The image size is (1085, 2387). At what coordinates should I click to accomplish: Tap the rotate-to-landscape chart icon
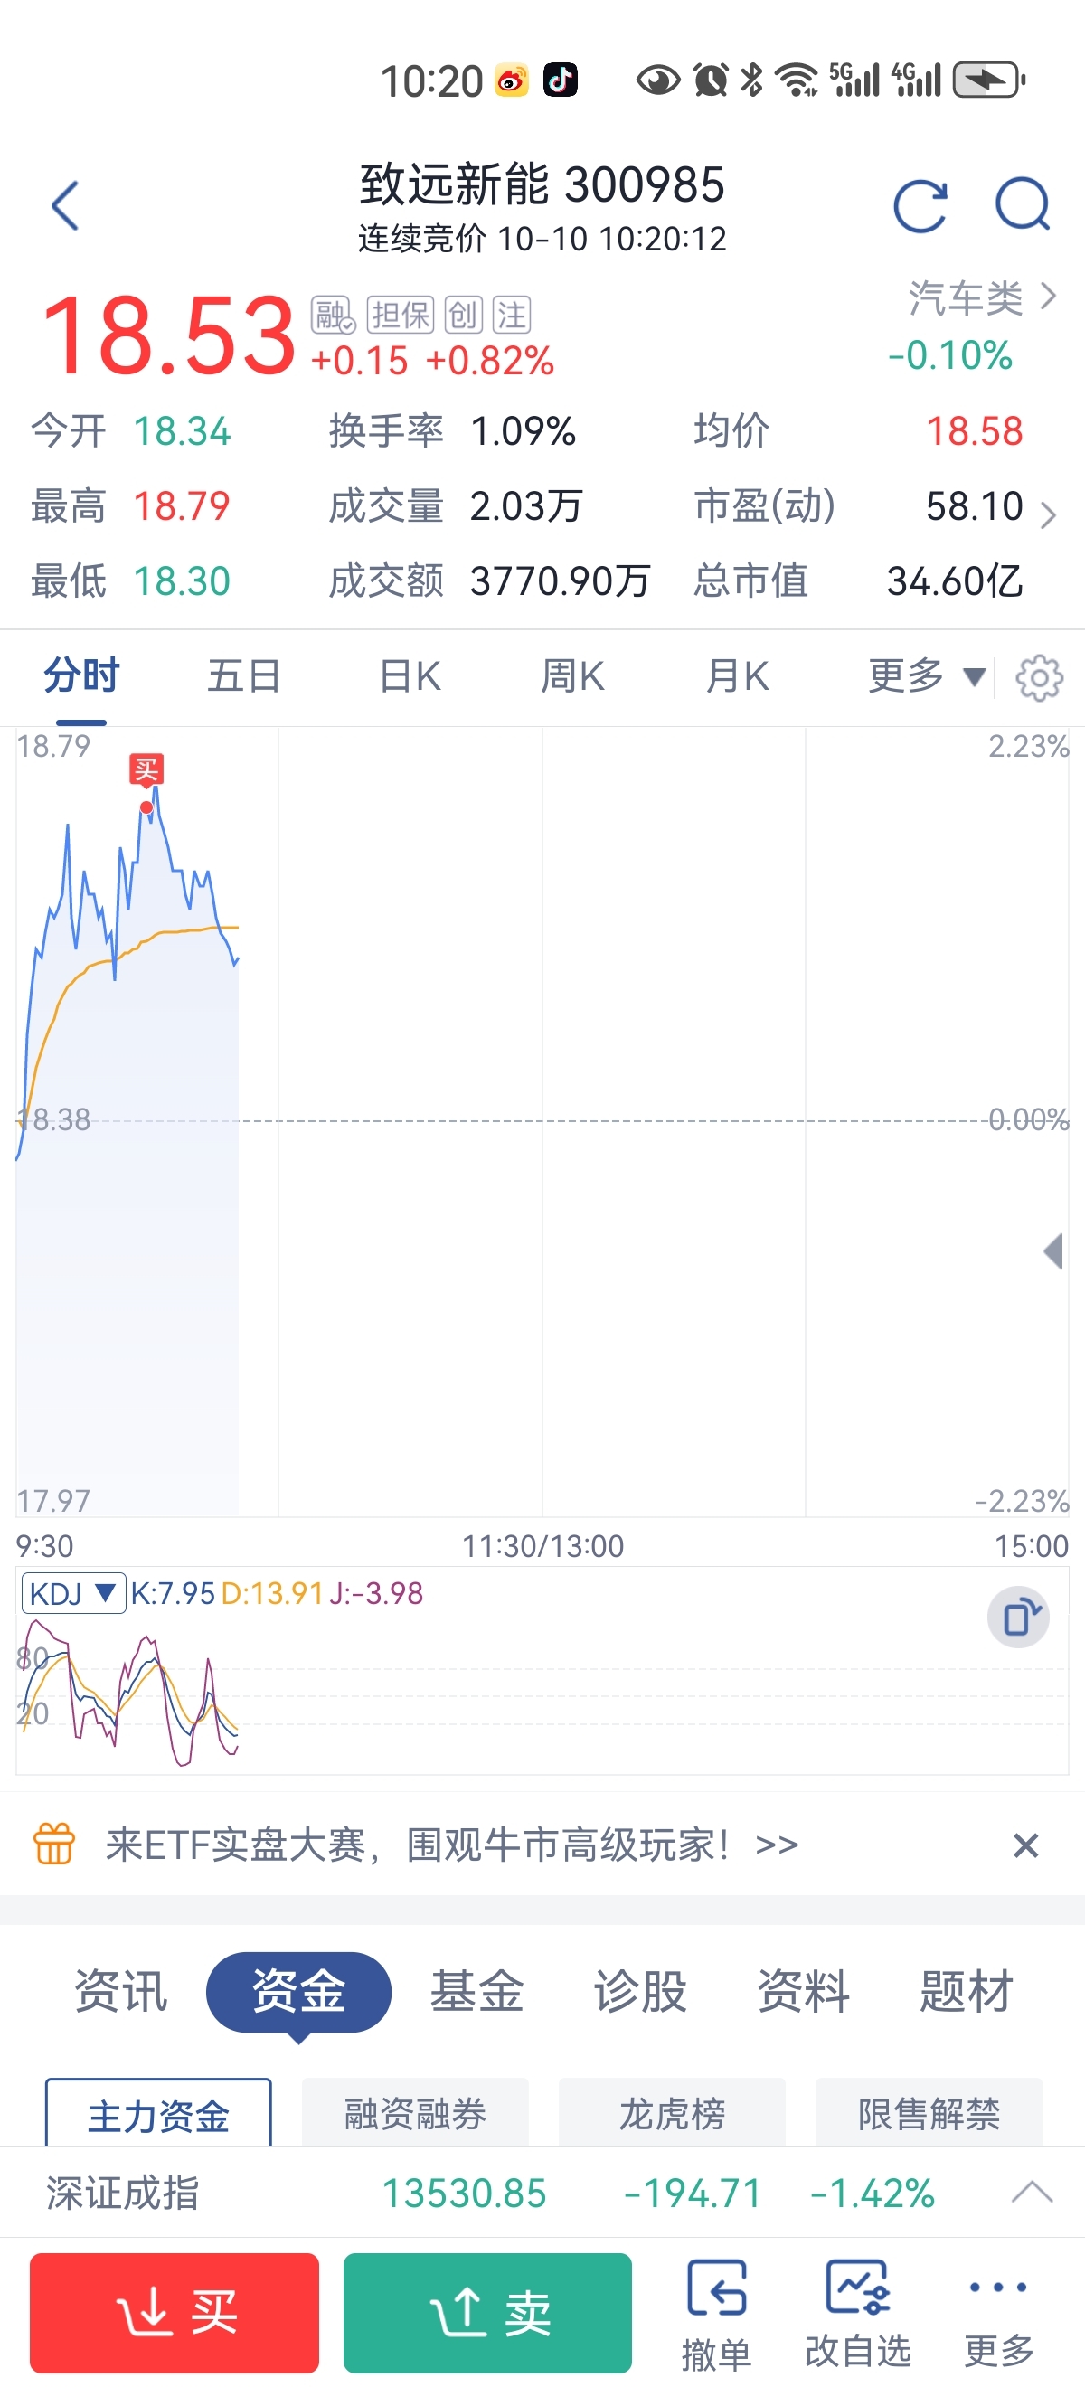[1018, 1618]
